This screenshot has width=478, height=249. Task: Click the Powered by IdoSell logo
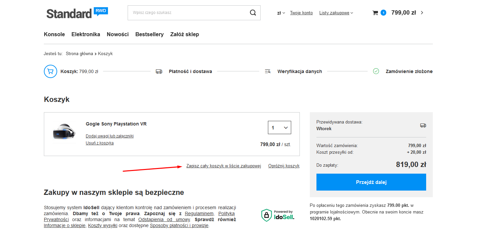278,215
